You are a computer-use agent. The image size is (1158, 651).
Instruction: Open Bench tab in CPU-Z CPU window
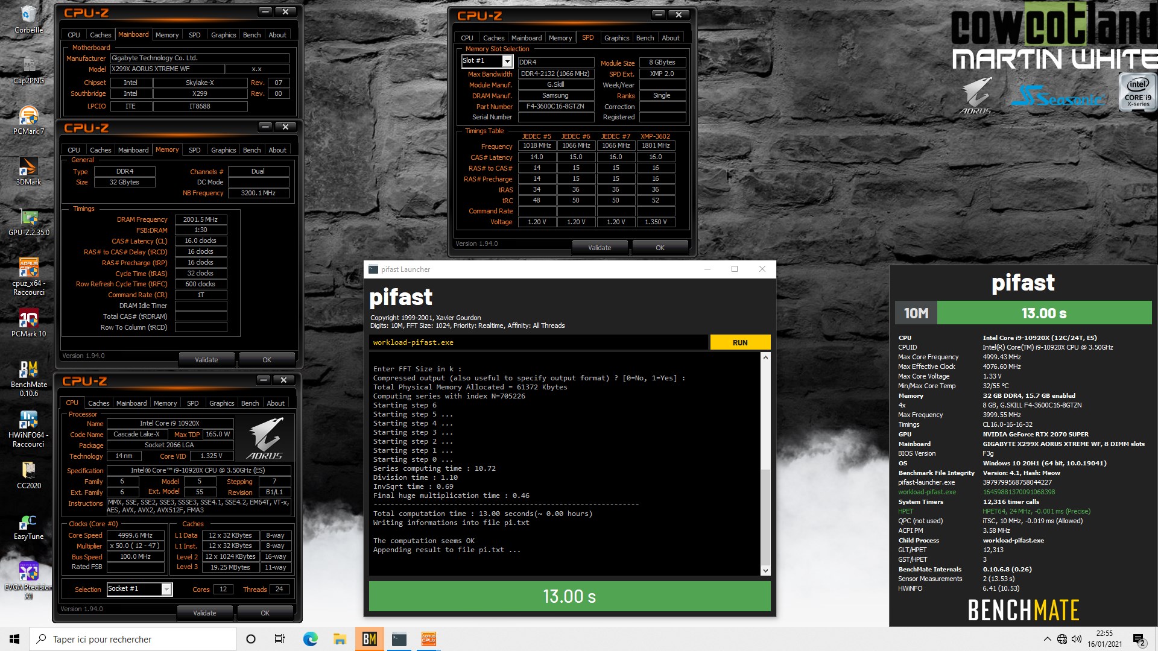coord(250,403)
